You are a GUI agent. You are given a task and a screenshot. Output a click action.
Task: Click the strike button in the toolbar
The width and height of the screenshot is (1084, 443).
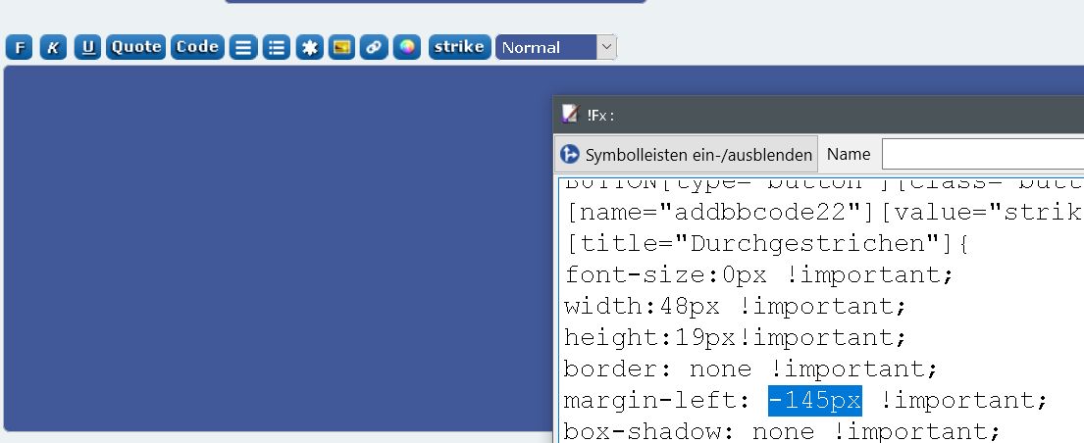(x=459, y=47)
